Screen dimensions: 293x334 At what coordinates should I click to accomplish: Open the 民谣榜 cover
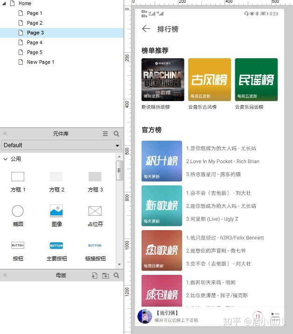(256, 80)
